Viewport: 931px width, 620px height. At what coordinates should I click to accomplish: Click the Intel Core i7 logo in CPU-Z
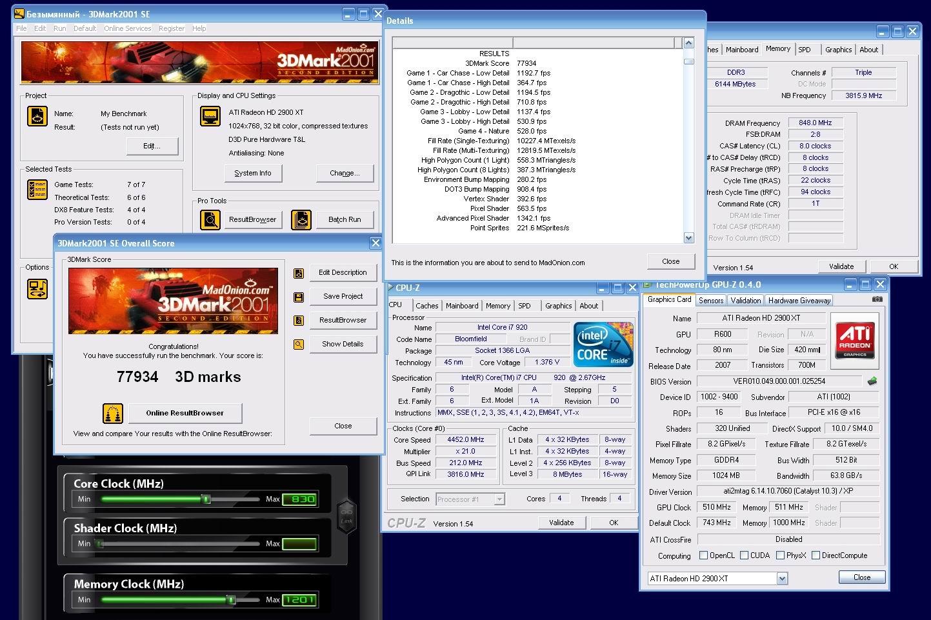pyautogui.click(x=603, y=345)
